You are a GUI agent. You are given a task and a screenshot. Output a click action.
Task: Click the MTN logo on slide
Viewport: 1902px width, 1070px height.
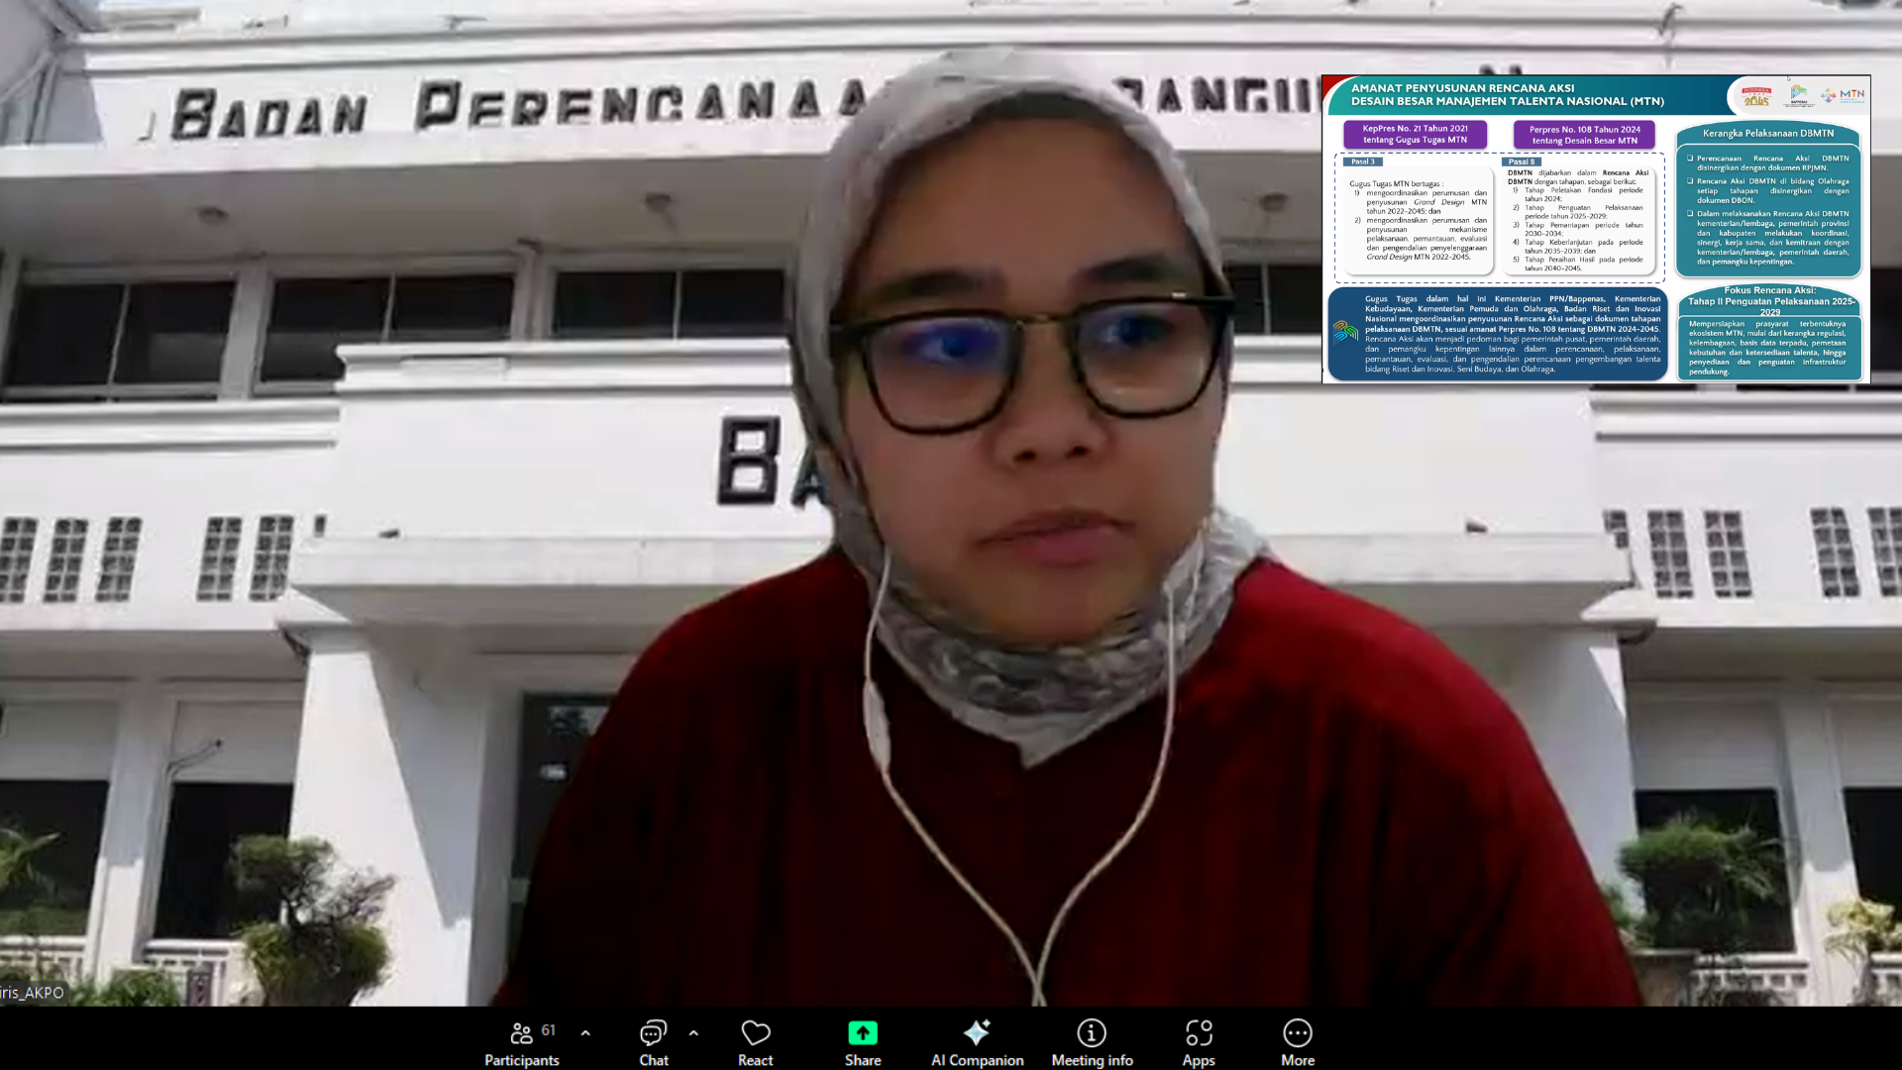coord(1844,95)
